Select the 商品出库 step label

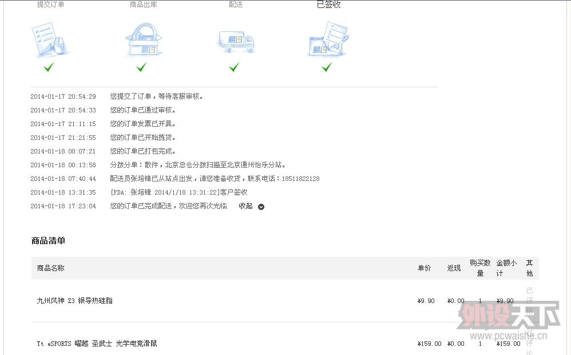point(143,5)
